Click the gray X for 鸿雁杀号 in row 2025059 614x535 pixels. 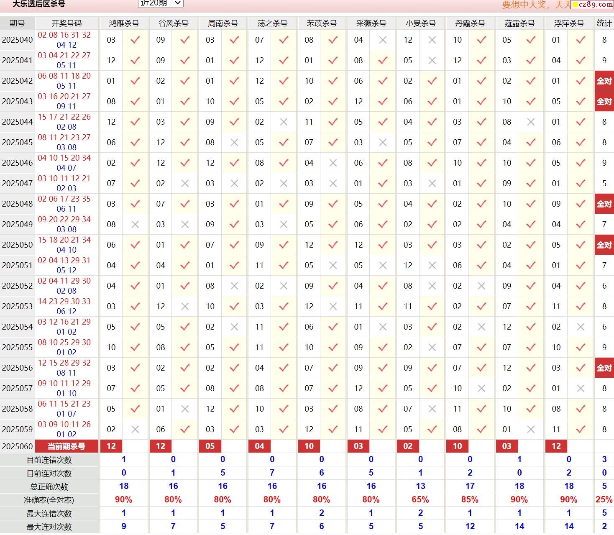coord(135,430)
